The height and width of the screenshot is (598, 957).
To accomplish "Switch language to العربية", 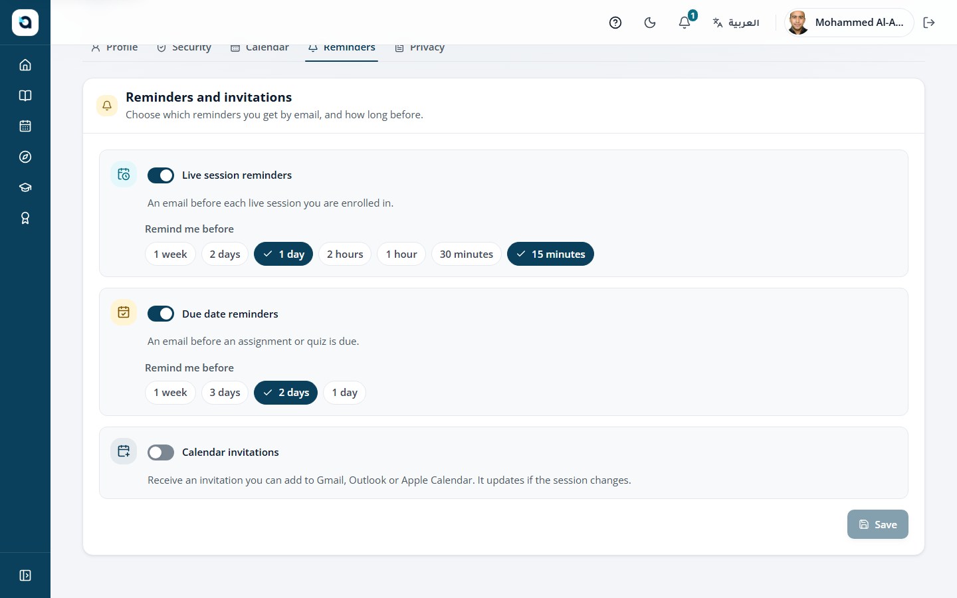I will tap(736, 23).
